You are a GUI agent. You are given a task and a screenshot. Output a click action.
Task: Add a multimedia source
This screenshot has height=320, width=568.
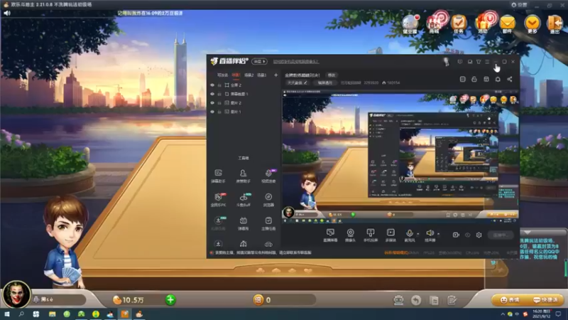pyautogui.click(x=390, y=235)
